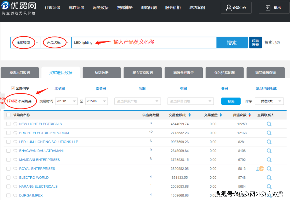Viewport: 290px width, 200px height.
Task: Open the 北美洲 region link
Action: [x=60, y=88]
